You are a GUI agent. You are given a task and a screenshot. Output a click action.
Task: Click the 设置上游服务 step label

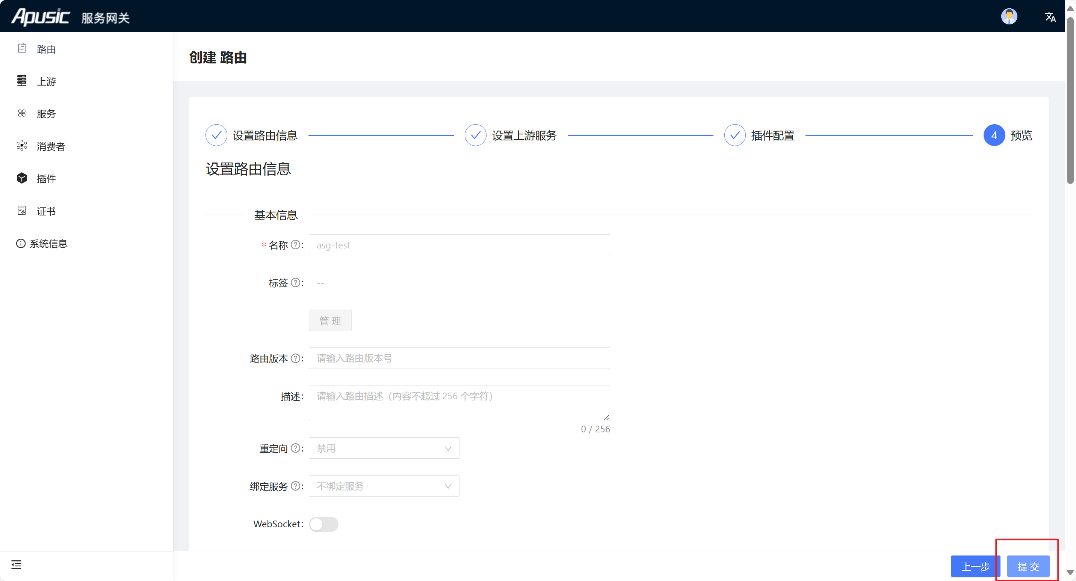pos(524,135)
